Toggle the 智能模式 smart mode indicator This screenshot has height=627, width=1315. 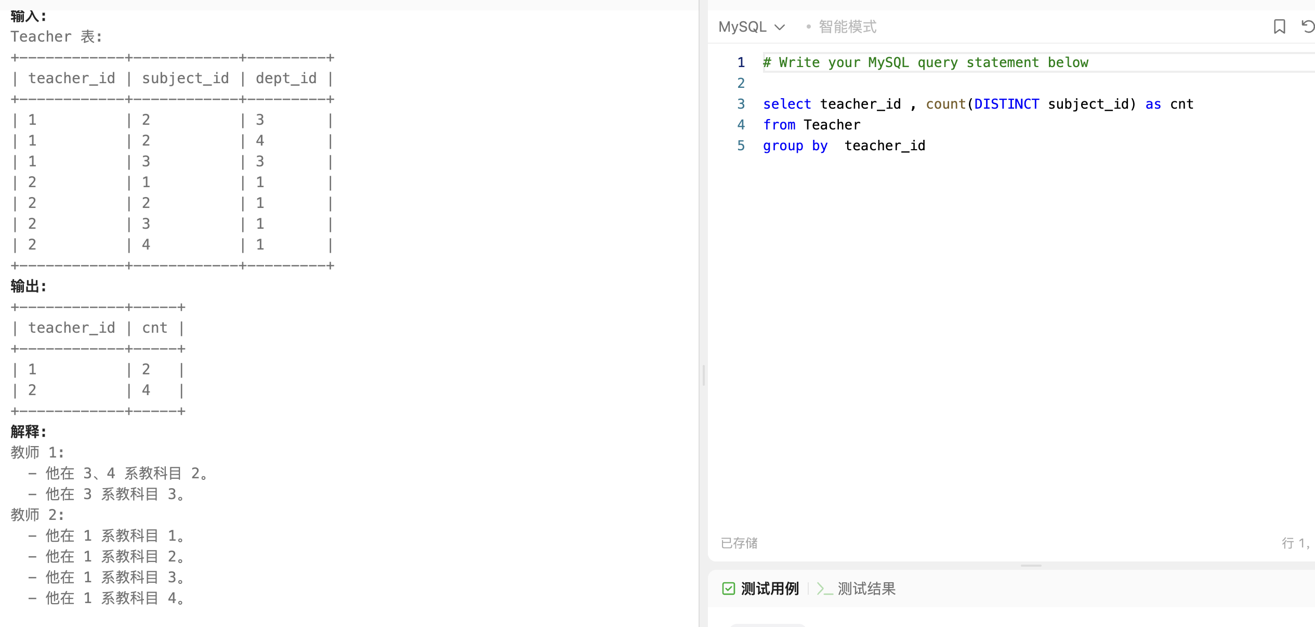click(847, 27)
